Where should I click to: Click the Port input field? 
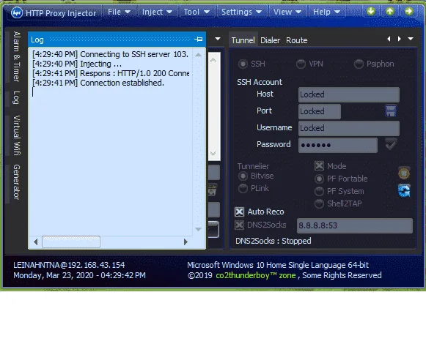pos(320,111)
